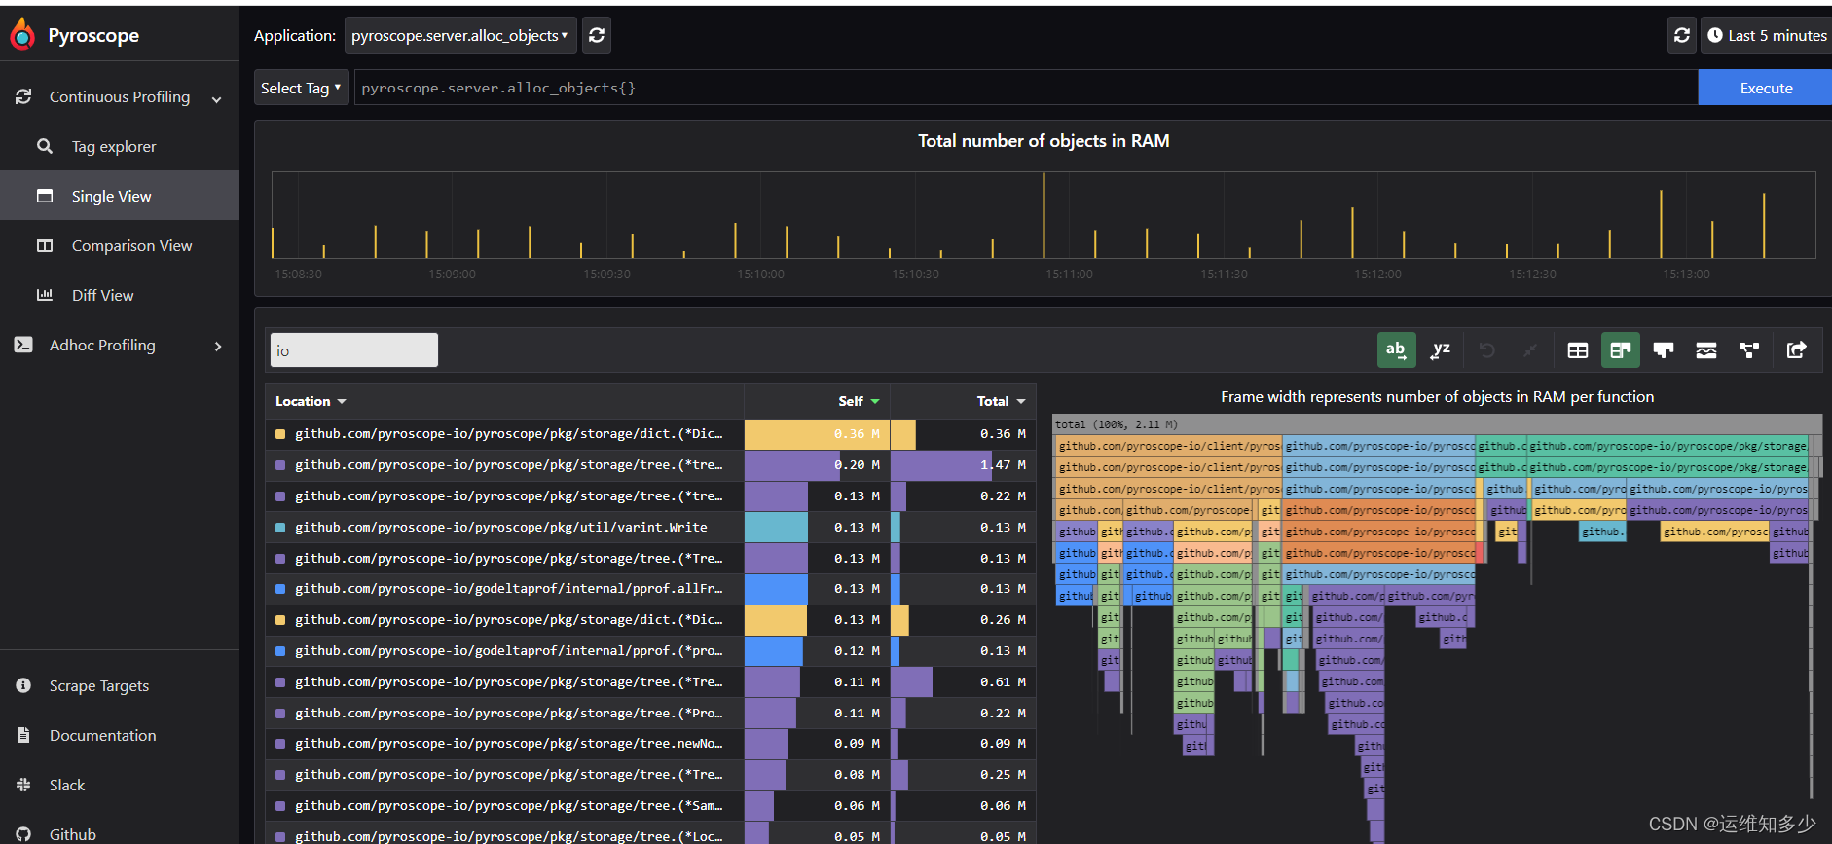This screenshot has height=844, width=1832.
Task: Click the Scrape Targets info icon
Action: (x=23, y=685)
